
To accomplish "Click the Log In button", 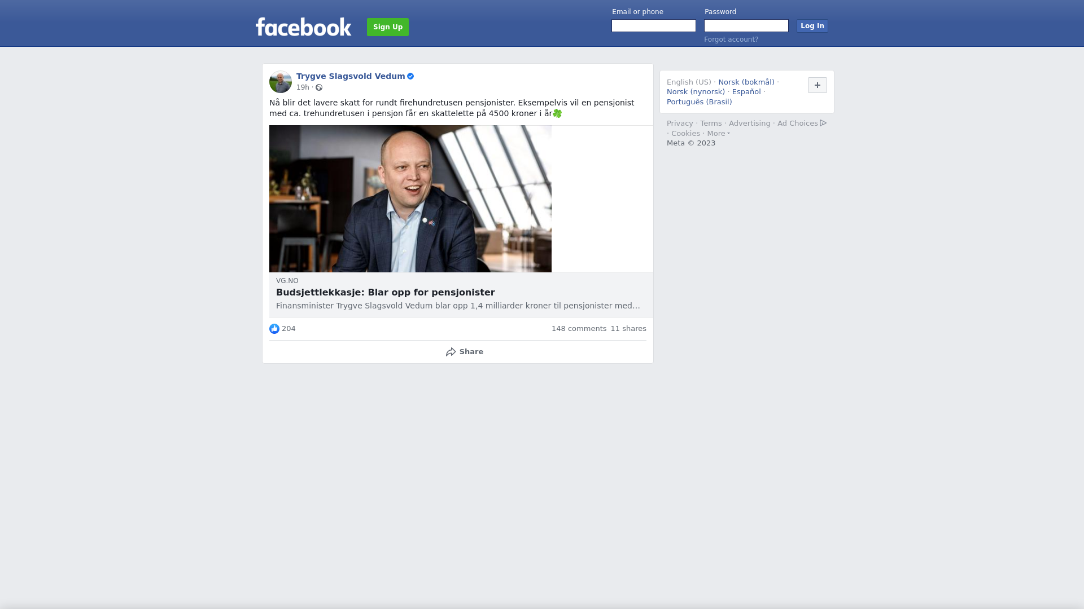I will coord(812,26).
